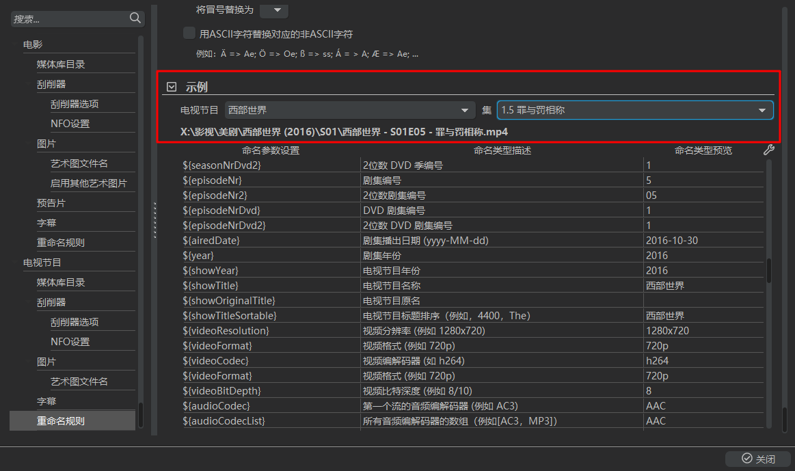Screen dimensions: 795x471
Task: Select 电影 in the settings tree
Action: pyautogui.click(x=33, y=44)
